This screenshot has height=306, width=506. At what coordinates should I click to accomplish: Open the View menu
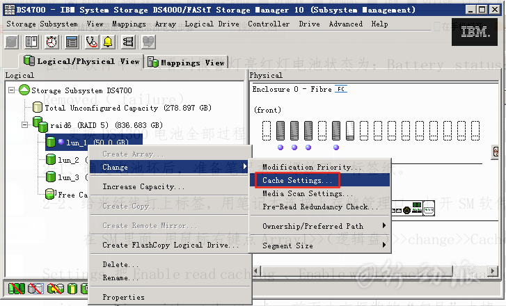tap(95, 24)
